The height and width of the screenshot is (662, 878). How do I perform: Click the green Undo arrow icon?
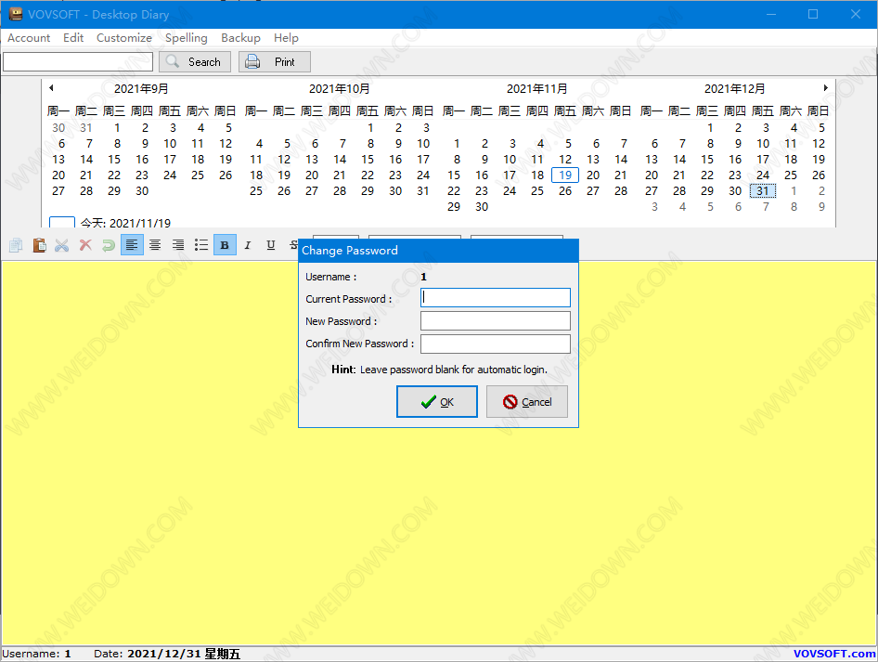click(108, 245)
